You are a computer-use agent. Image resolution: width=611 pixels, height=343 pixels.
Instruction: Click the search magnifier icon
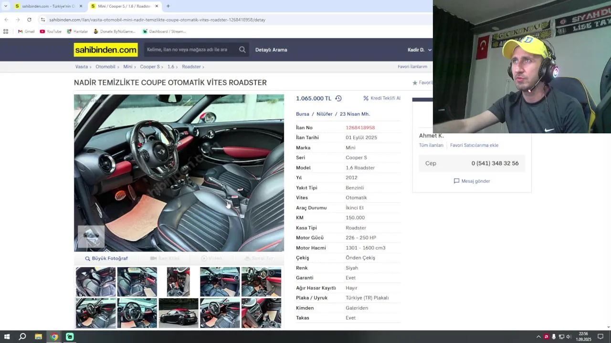coord(242,50)
